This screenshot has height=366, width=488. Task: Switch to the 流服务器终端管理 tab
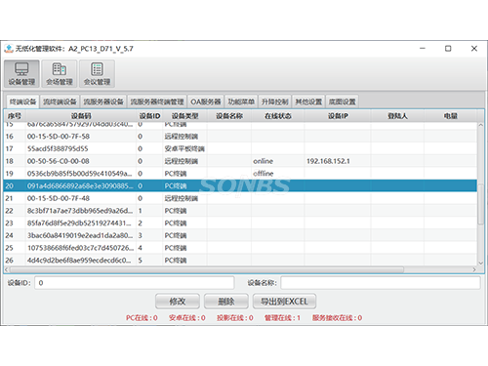click(x=157, y=102)
